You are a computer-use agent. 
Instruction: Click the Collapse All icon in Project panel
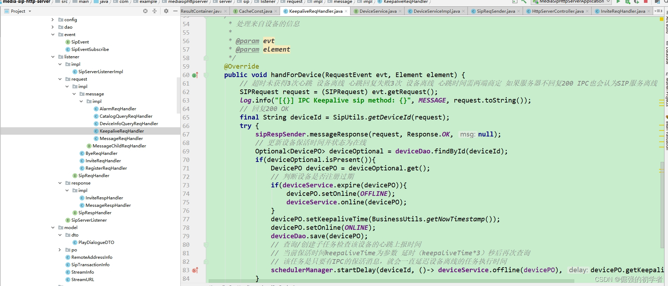pos(155,11)
